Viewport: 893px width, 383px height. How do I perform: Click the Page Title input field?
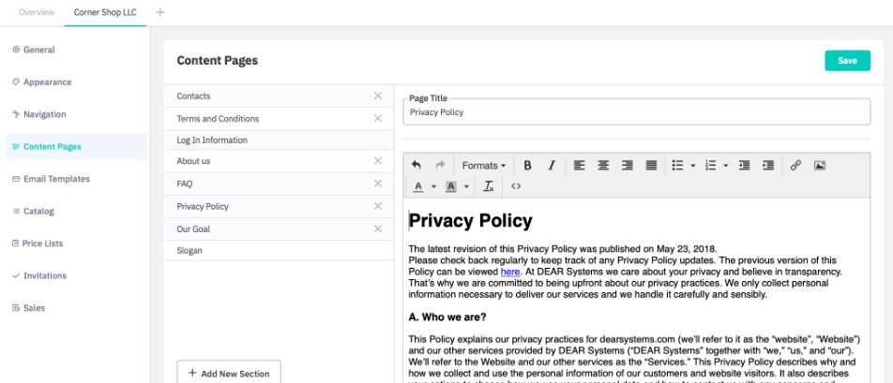638,112
